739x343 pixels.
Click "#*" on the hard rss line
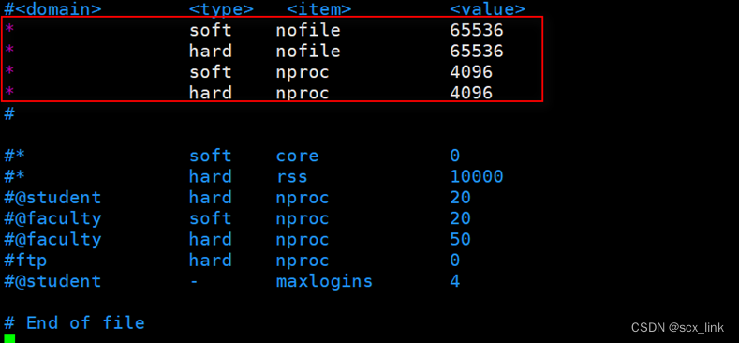coord(14,176)
